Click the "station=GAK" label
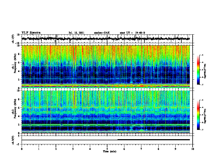The width and height of the screenshot is (217, 167). (102, 33)
